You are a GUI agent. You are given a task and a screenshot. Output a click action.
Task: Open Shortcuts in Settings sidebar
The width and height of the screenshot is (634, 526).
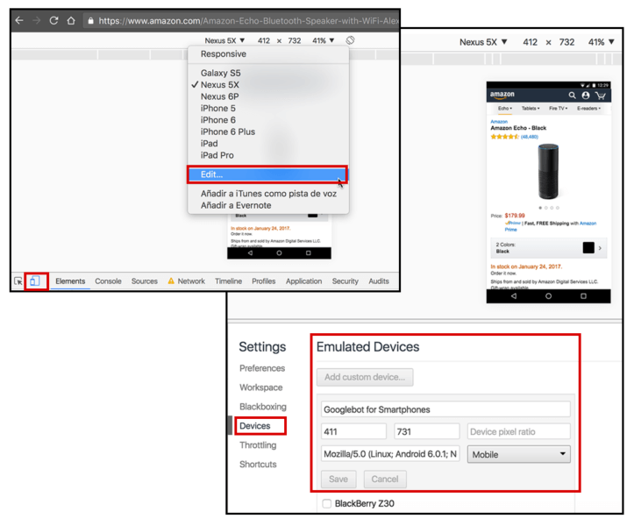258,464
